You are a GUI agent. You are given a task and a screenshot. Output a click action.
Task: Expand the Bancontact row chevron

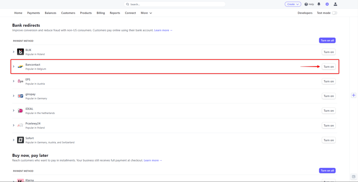coord(14,66)
